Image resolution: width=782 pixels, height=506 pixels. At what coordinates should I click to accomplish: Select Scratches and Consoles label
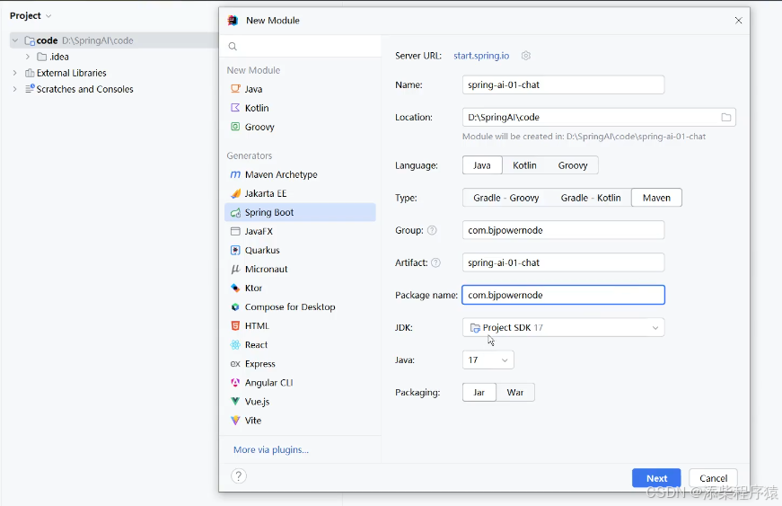(84, 89)
